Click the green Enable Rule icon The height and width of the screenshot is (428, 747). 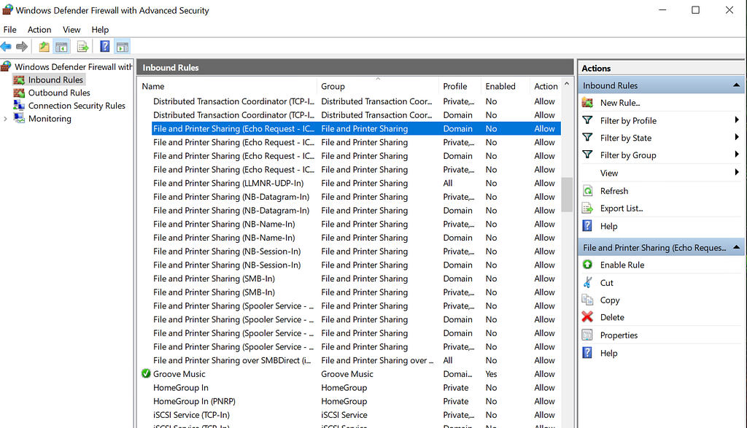pos(588,265)
